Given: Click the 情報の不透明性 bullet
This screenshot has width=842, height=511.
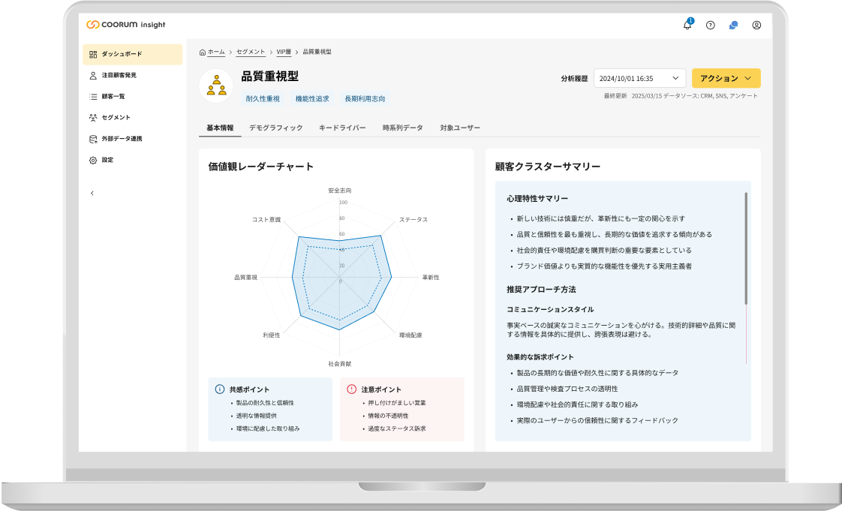Looking at the screenshot, I should (388, 416).
